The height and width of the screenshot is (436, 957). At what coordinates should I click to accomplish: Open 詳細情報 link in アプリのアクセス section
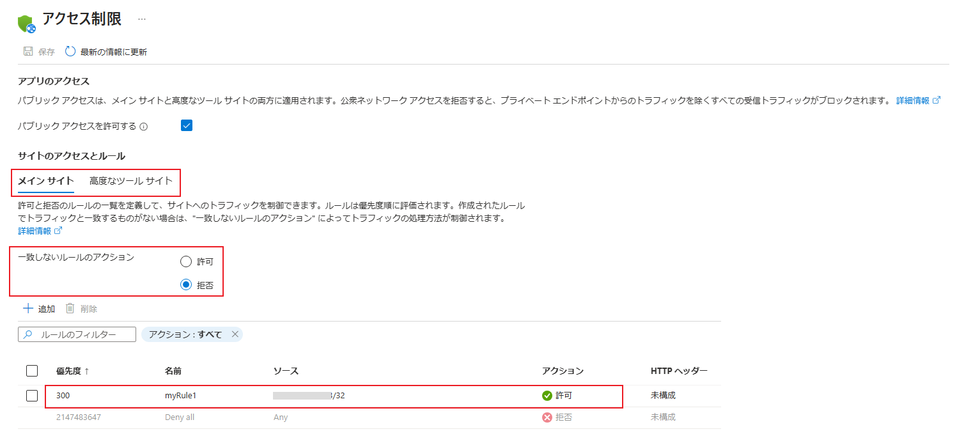(x=913, y=100)
